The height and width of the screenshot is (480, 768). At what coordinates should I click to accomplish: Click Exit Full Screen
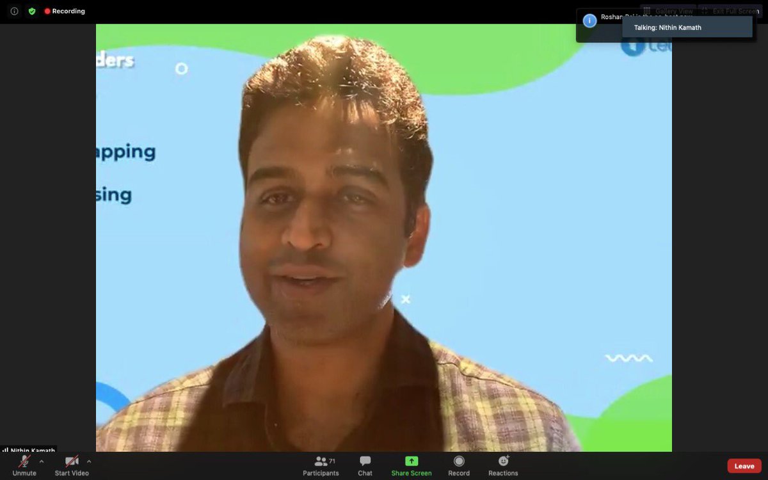[730, 11]
